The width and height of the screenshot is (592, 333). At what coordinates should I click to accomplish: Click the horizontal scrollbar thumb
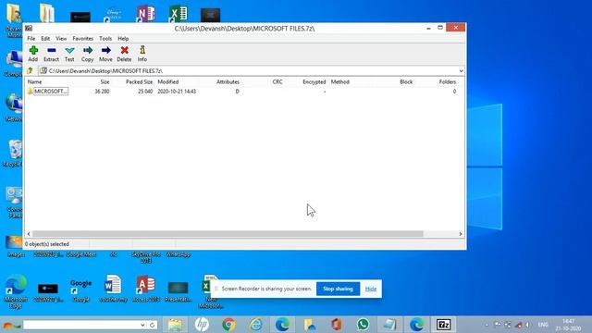tap(228, 234)
